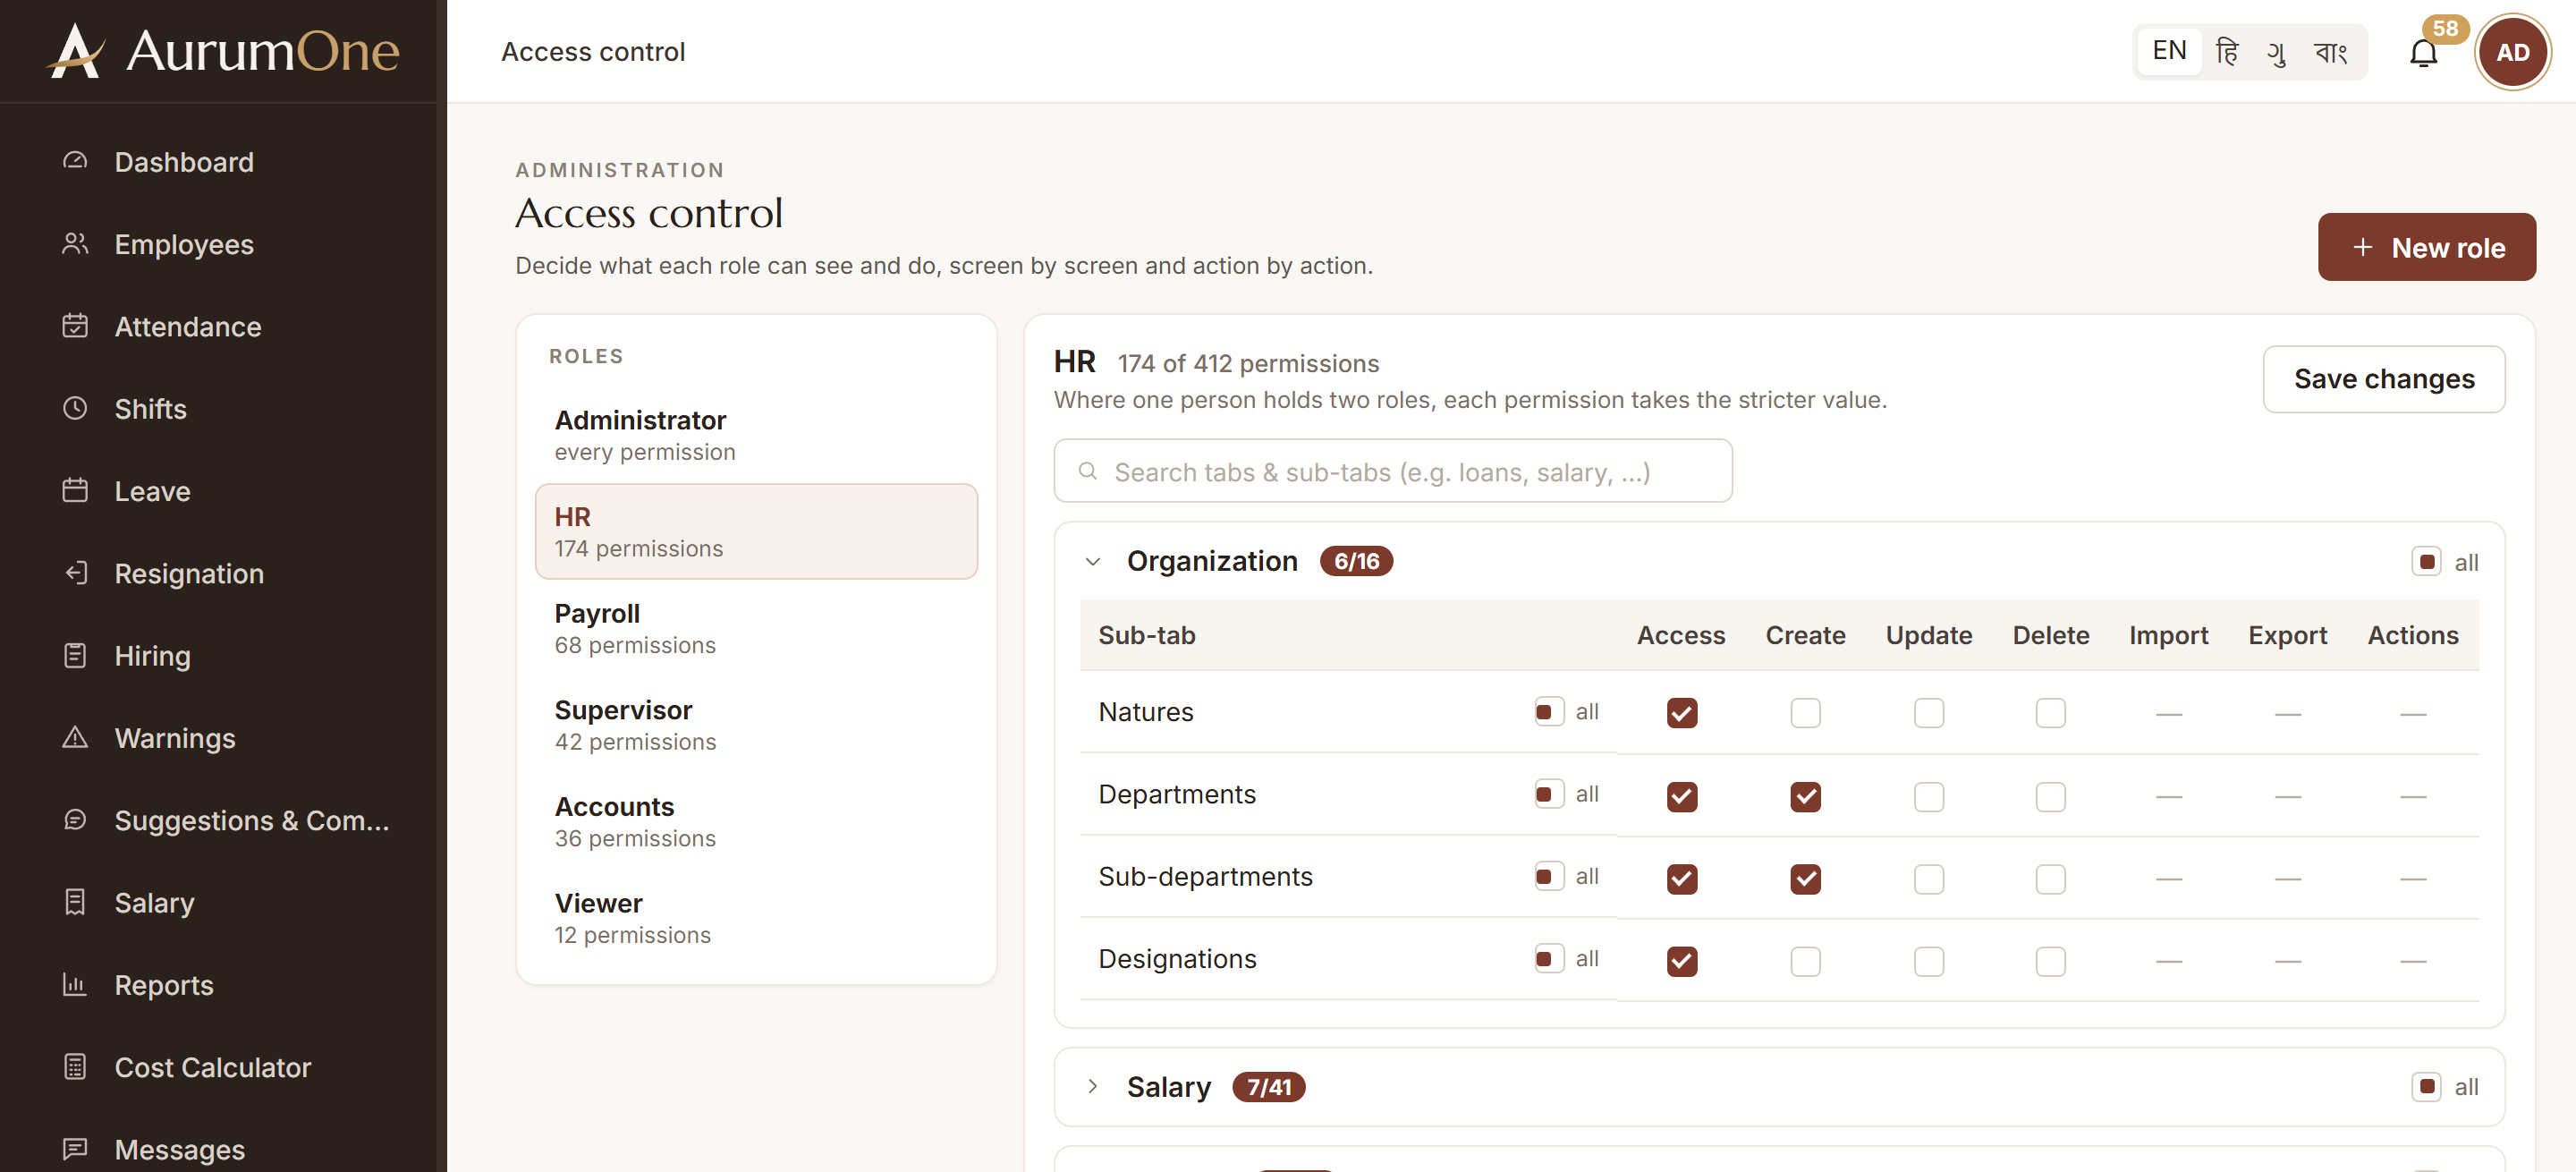
Task: Select the Administrator role
Action: pos(756,435)
